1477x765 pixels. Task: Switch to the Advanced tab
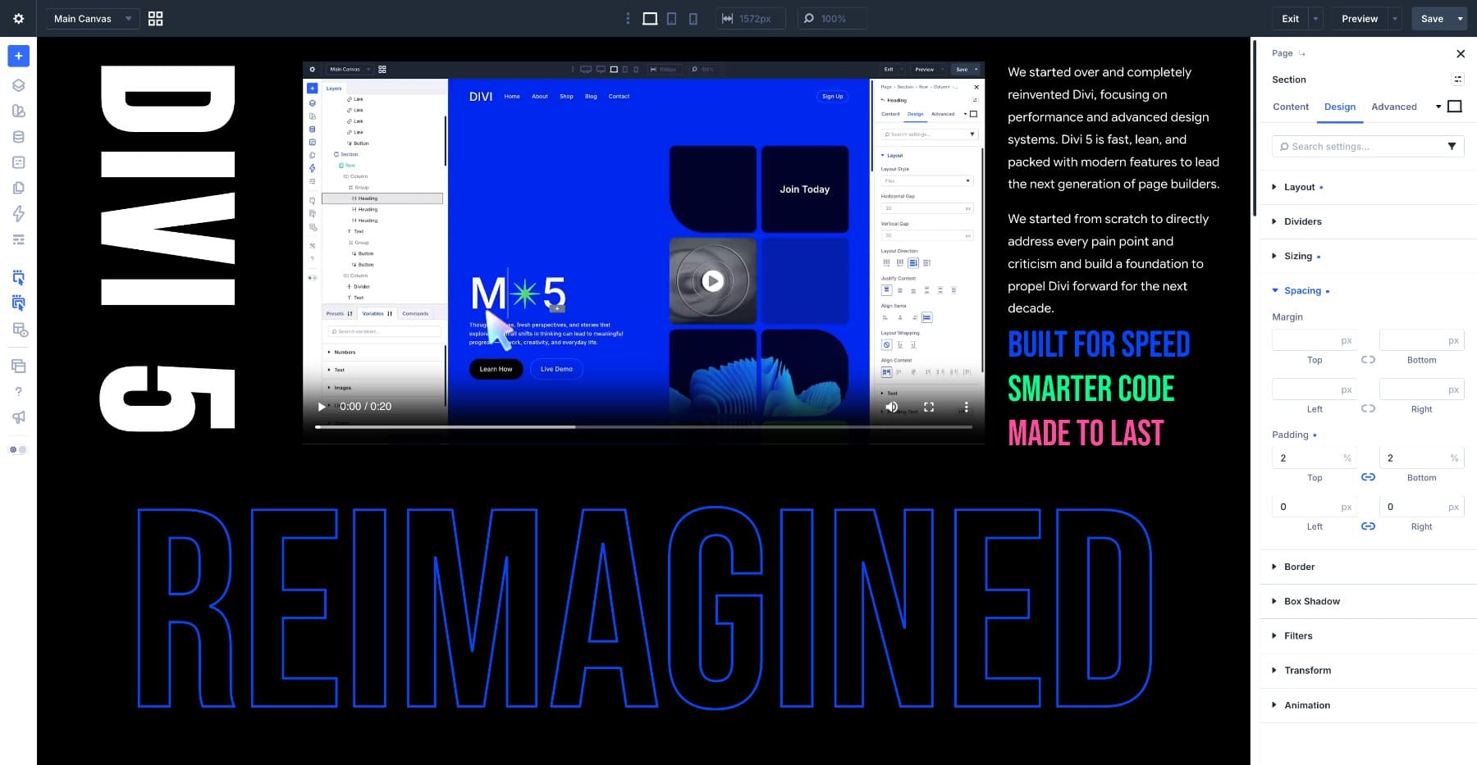[1393, 107]
